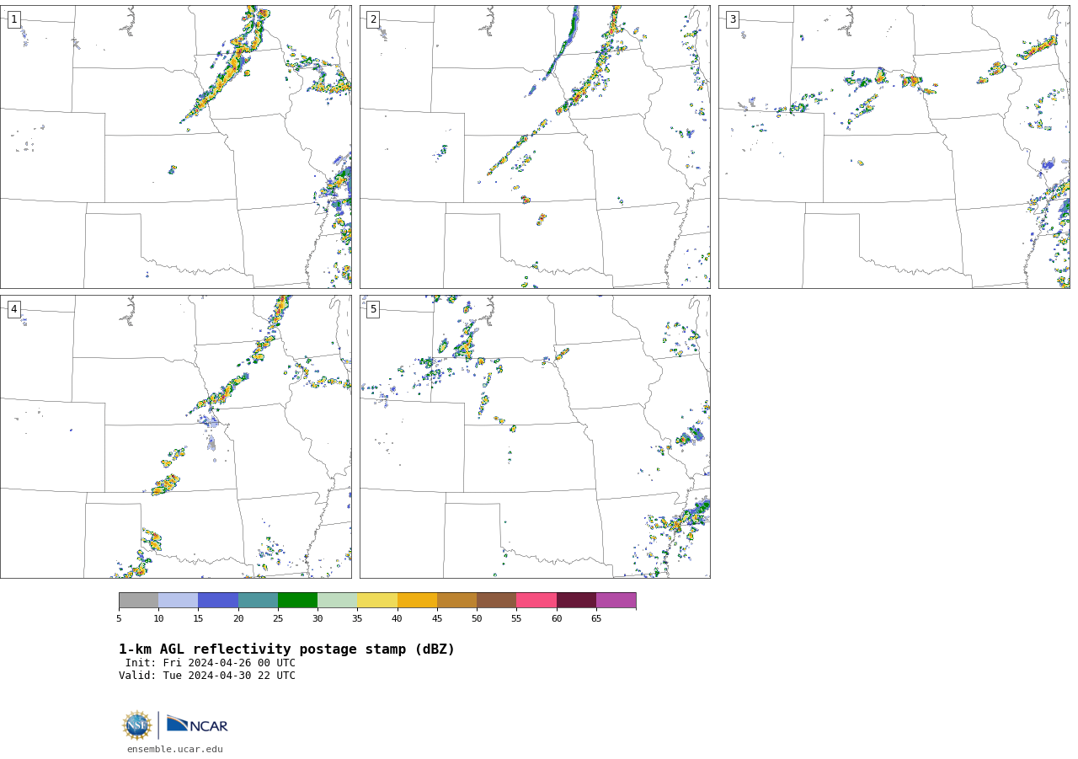
Task: Open ensemble member 5 postage stamp map
Action: pos(535,436)
